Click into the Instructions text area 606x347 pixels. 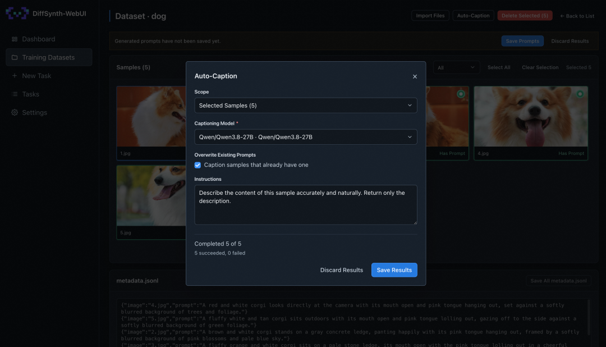pyautogui.click(x=306, y=204)
